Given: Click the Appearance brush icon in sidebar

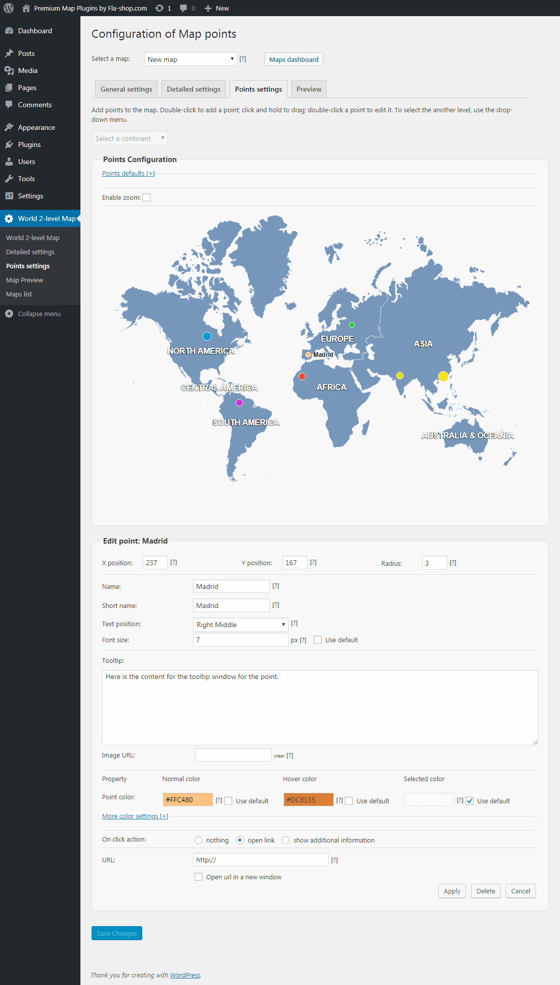Looking at the screenshot, I should [9, 127].
